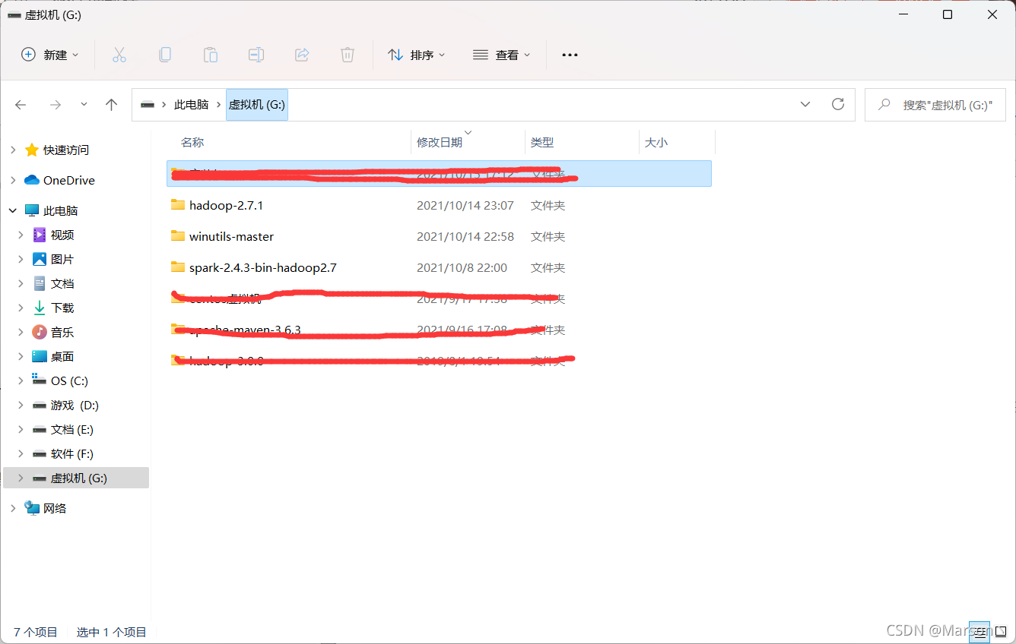This screenshot has width=1016, height=644.
Task: Click the Cut scissors icon
Action: [119, 55]
